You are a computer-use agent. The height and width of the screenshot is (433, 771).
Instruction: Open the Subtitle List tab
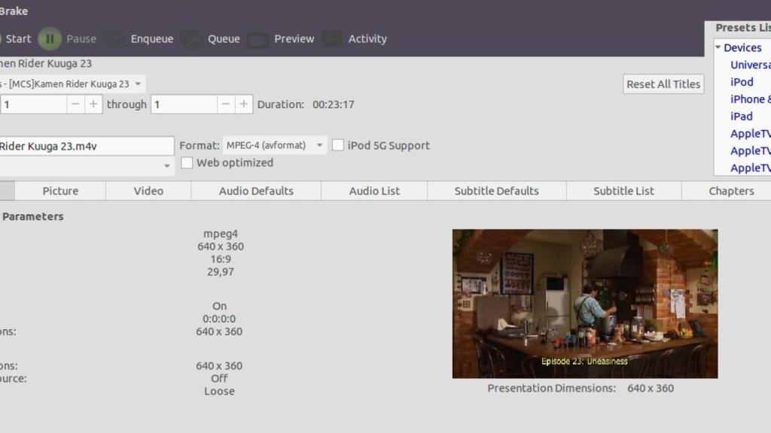[x=623, y=191]
